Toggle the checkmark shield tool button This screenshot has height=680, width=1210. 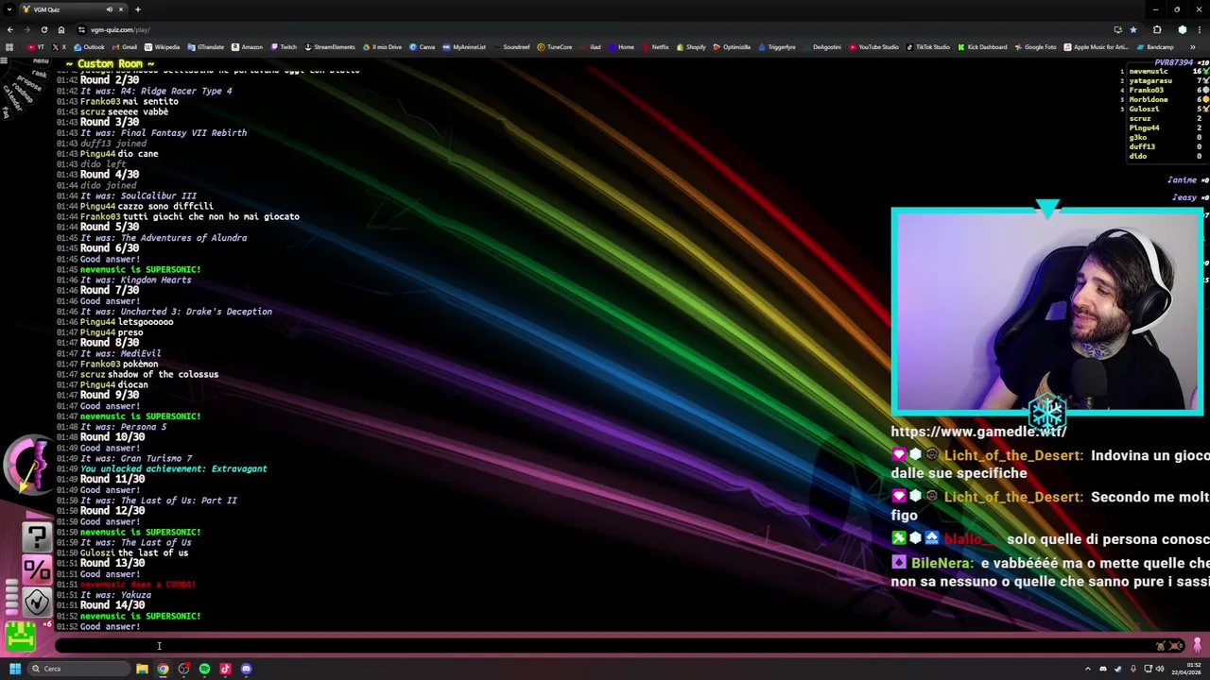click(37, 602)
